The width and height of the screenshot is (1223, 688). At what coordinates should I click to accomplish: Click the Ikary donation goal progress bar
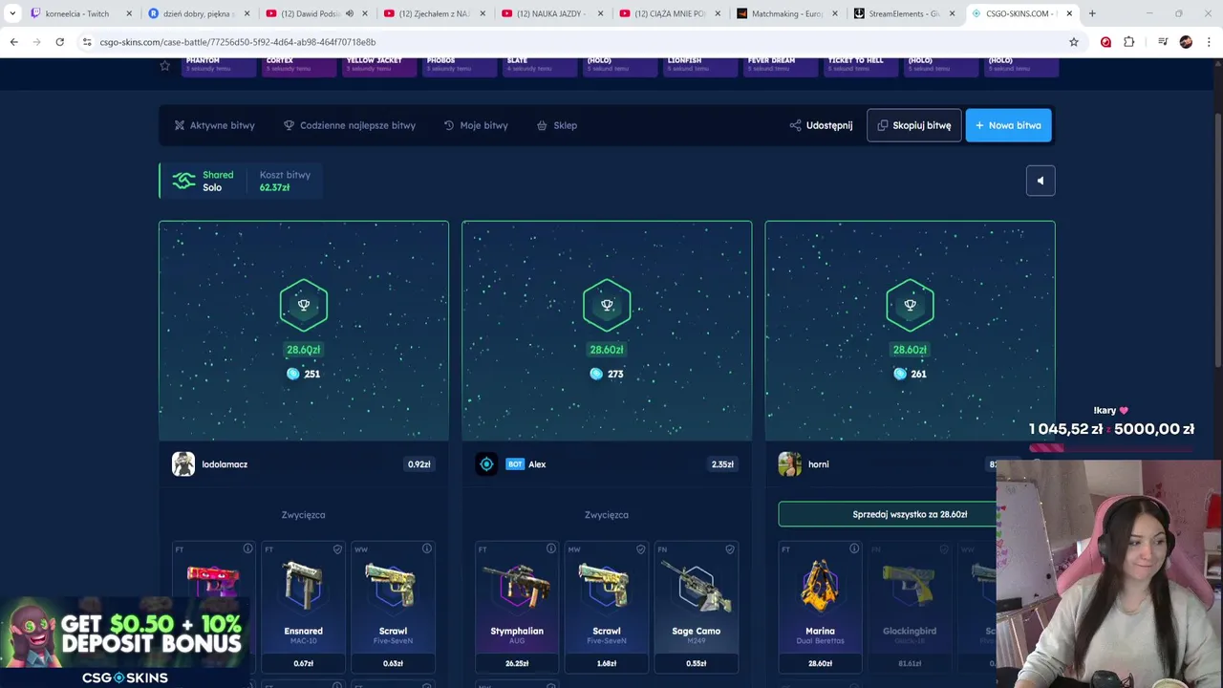click(x=1111, y=447)
